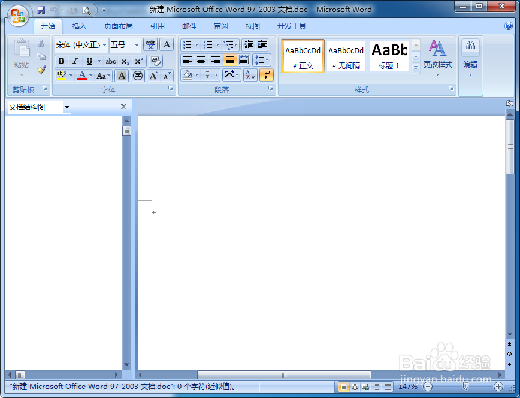520x398 pixels.
Task: Expand the line spacing dropdown
Action: click(x=262, y=60)
